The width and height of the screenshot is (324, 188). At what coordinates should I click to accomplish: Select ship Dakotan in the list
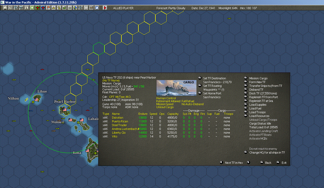(117, 118)
